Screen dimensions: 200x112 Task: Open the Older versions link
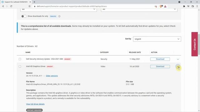52,76
